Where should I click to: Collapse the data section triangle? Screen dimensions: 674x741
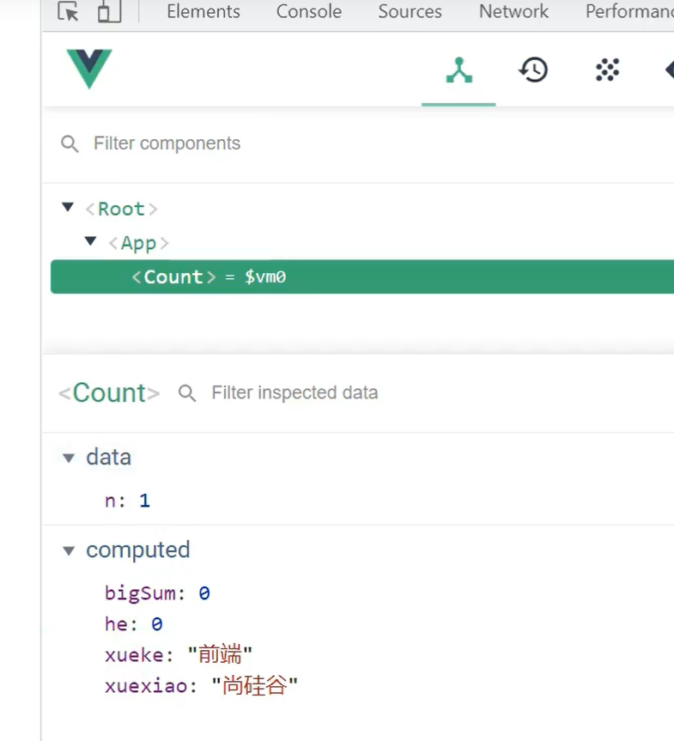click(x=69, y=458)
